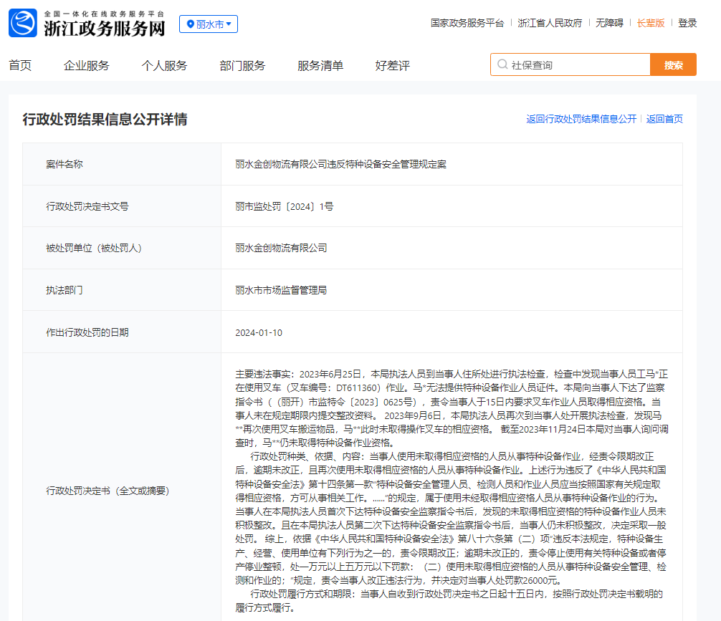Click the 行政处罚决定书（全文或摘要） label
The image size is (721, 621).
pyautogui.click(x=108, y=491)
